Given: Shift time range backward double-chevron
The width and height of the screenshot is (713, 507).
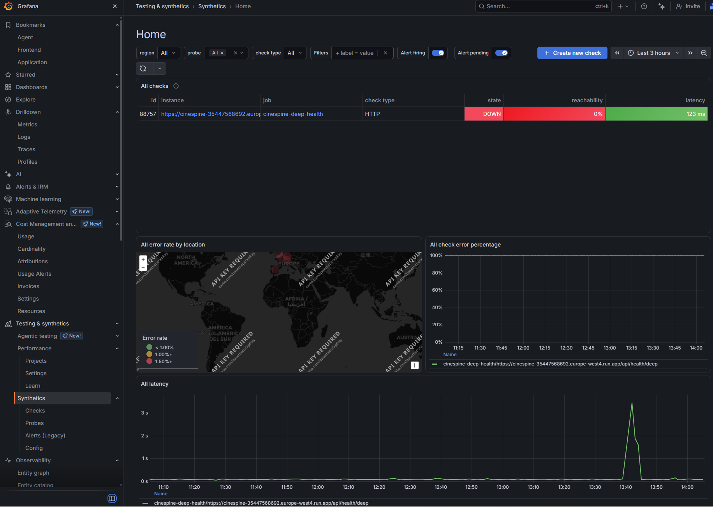Looking at the screenshot, I should [x=617, y=53].
